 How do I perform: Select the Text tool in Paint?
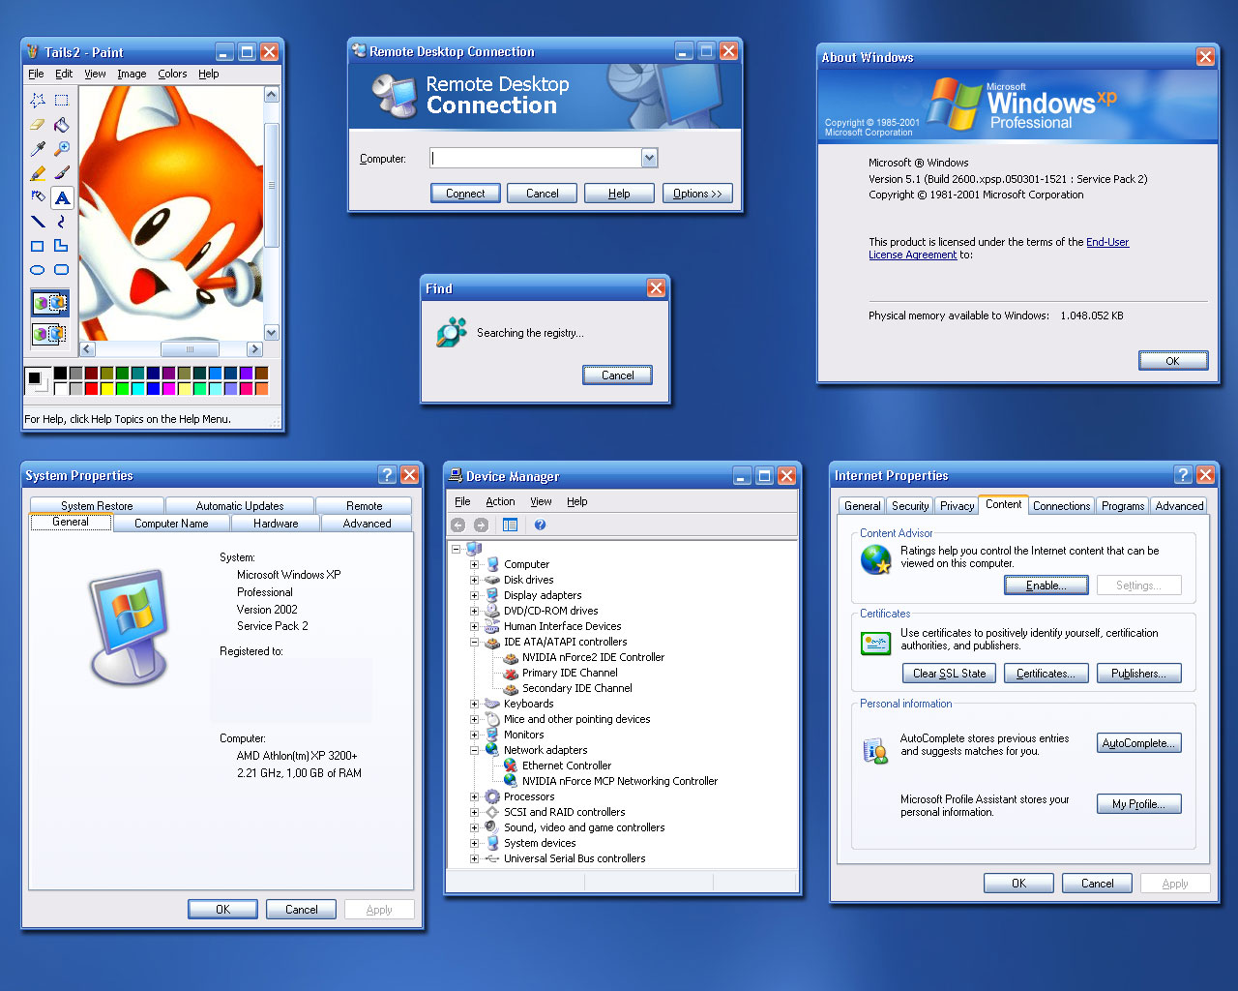(61, 196)
